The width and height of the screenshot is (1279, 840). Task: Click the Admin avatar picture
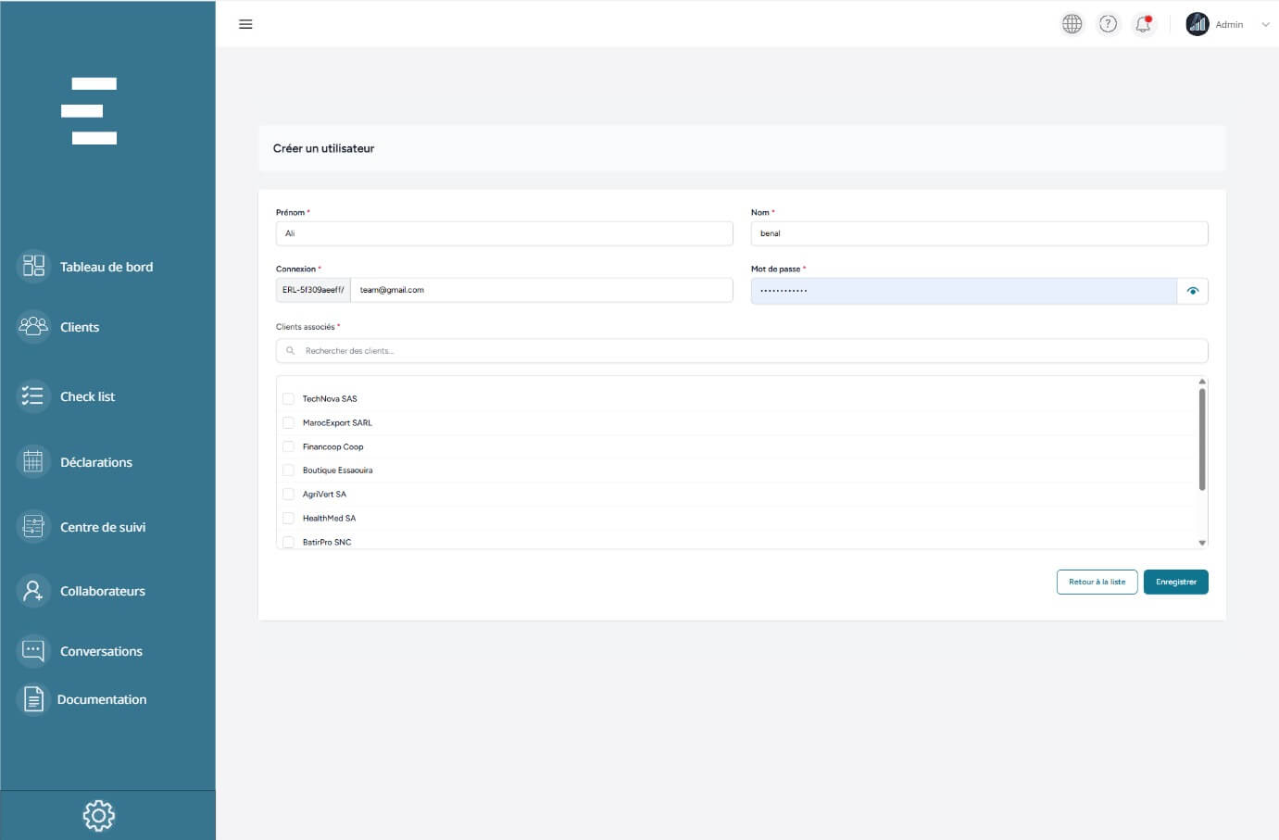1197,24
